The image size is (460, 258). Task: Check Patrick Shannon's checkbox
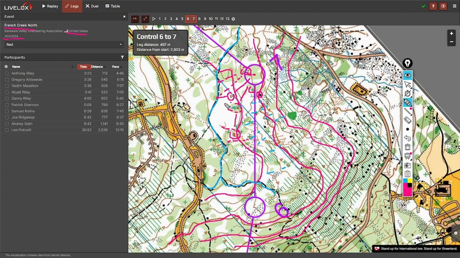click(6, 105)
